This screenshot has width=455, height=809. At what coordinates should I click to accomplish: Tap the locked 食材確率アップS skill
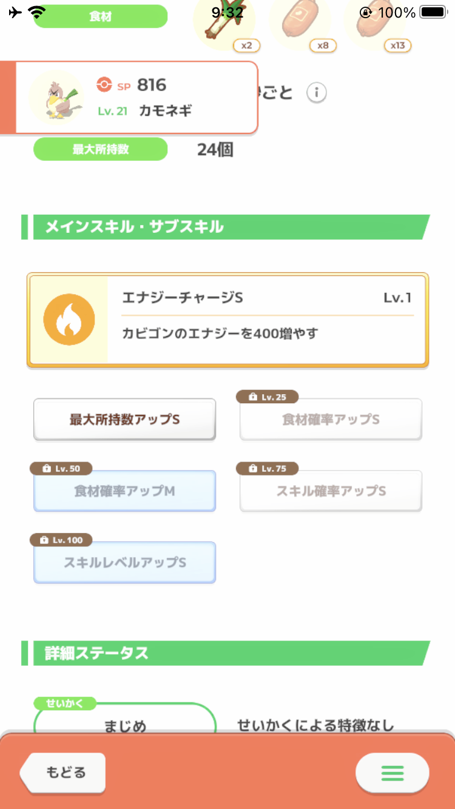[331, 419]
